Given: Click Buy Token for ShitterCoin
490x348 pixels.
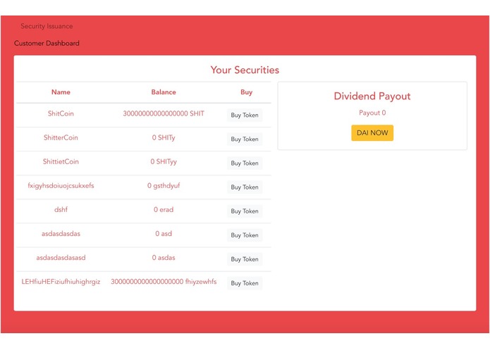Looking at the screenshot, I should coord(245,139).
